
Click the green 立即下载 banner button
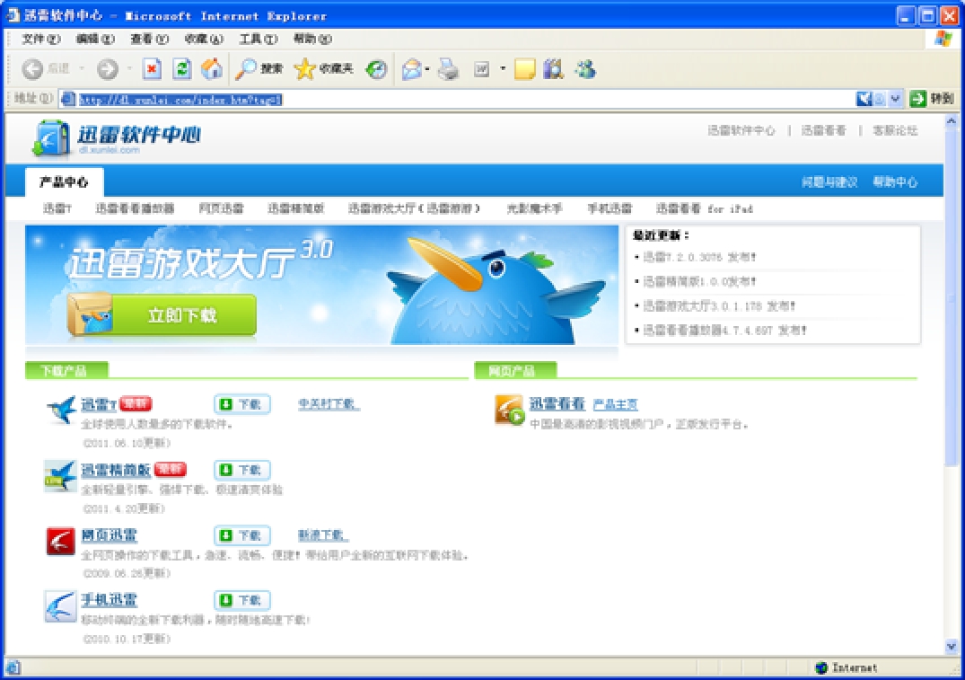click(162, 315)
